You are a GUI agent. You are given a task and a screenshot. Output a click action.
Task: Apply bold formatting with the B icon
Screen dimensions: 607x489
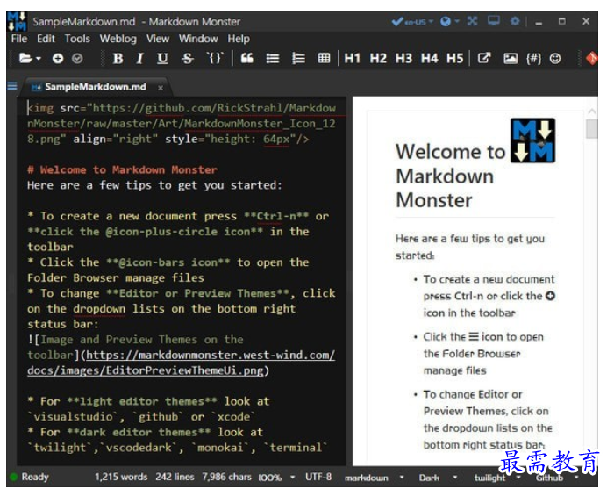tap(118, 59)
